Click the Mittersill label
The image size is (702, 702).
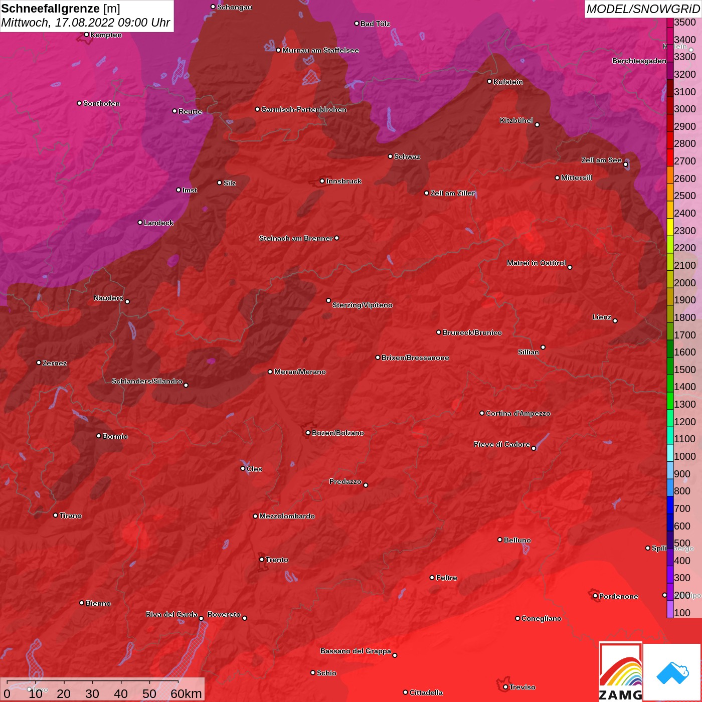coord(577,178)
